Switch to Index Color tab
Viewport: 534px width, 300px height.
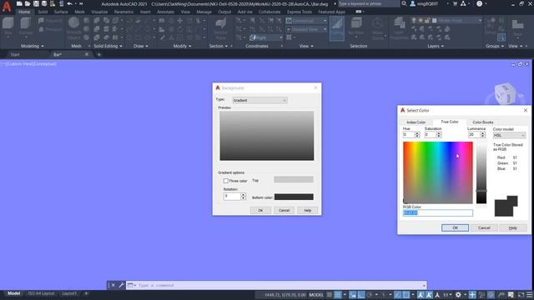tap(416, 122)
